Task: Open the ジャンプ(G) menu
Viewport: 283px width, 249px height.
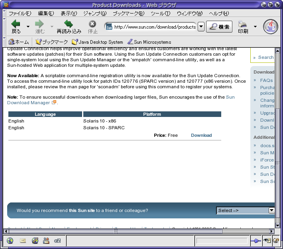Action: pyautogui.click(x=95, y=14)
